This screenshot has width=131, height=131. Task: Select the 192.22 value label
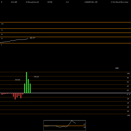tap(36, 77)
